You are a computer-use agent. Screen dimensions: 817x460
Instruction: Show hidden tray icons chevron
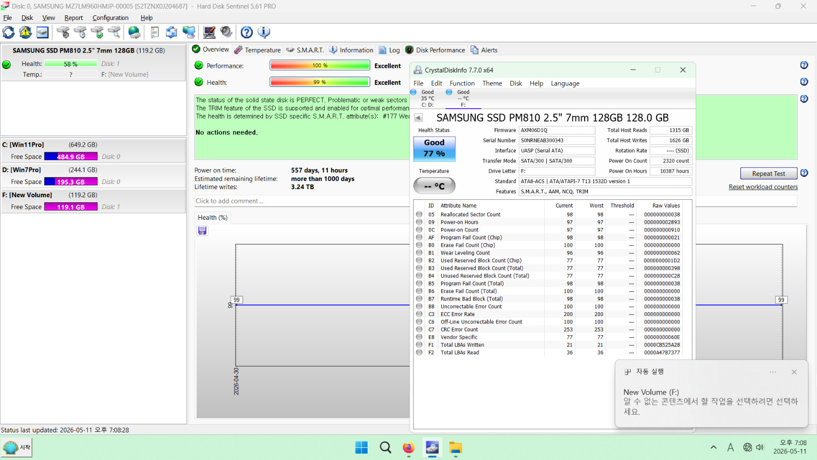[713, 448]
